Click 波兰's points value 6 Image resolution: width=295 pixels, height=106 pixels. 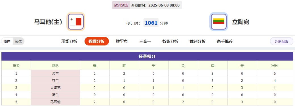[x=275, y=74]
